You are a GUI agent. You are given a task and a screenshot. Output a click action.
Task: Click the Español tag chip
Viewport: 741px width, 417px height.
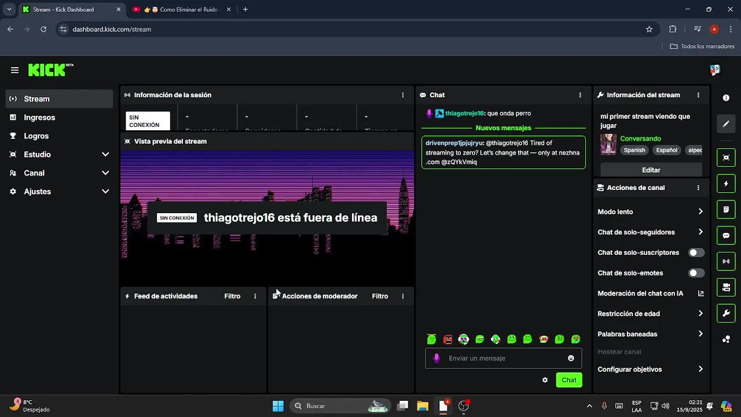click(666, 150)
